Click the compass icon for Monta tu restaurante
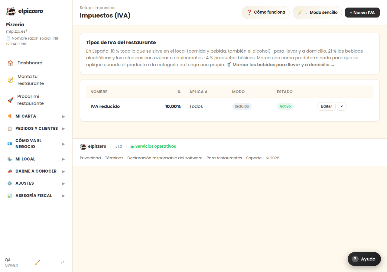 [x=11, y=80]
